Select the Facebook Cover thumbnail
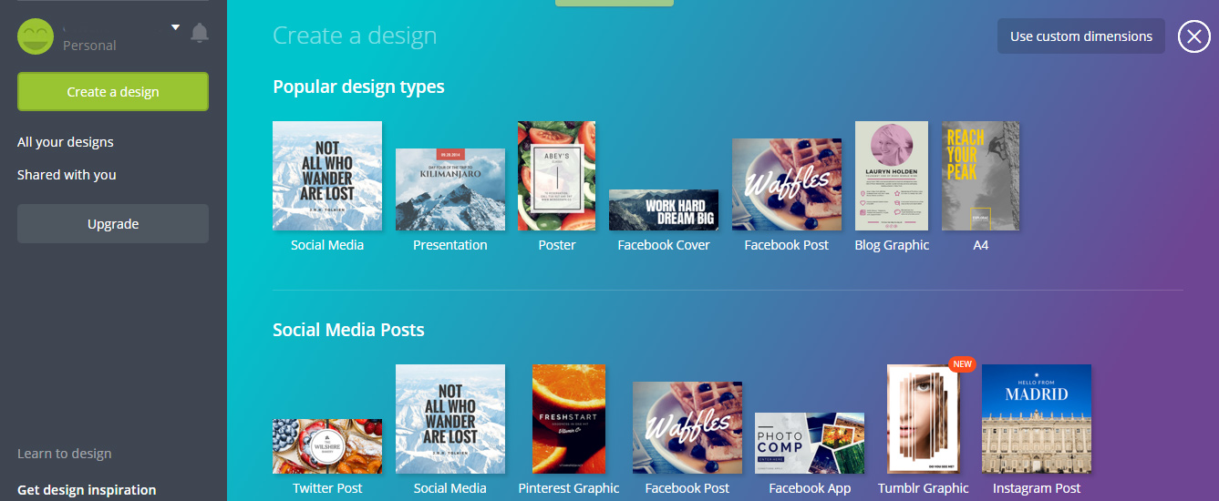 pos(664,210)
